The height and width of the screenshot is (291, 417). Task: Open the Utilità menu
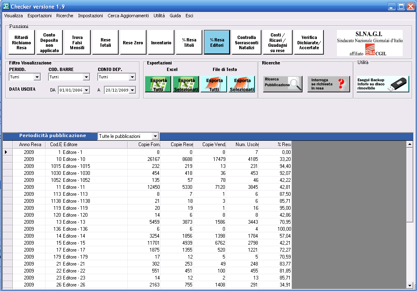point(159,16)
